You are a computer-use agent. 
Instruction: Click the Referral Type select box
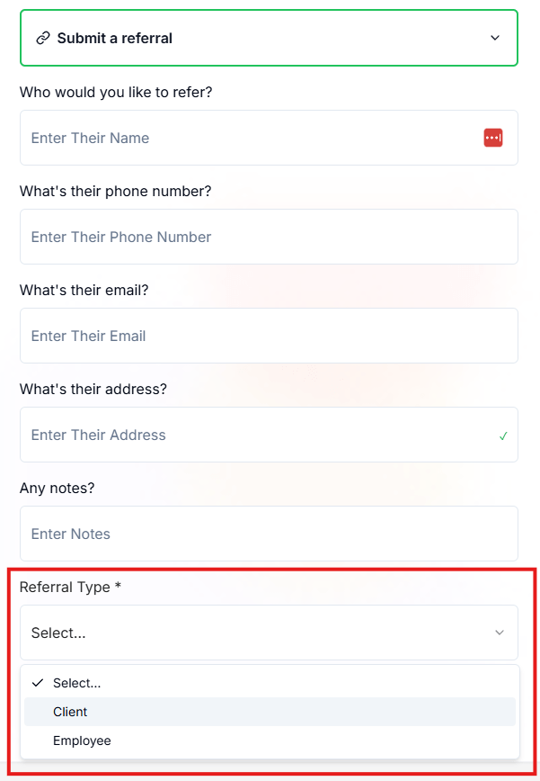269,633
